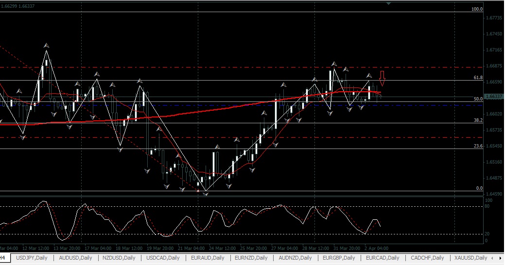522x265 pixels.
Task: Click the 12 Mar 12:00 time label
Action: point(35,248)
